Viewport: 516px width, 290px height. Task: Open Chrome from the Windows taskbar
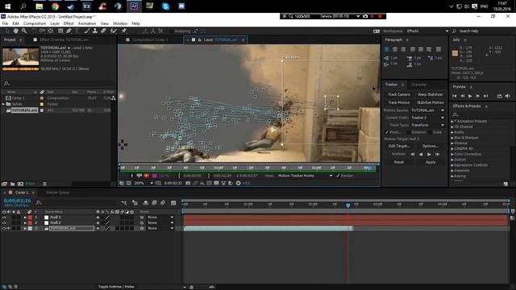tap(55, 6)
